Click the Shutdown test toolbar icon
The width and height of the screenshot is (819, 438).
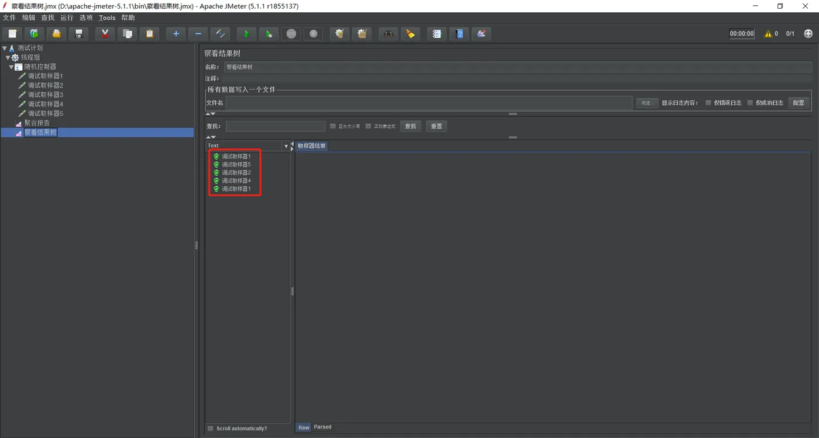click(313, 34)
